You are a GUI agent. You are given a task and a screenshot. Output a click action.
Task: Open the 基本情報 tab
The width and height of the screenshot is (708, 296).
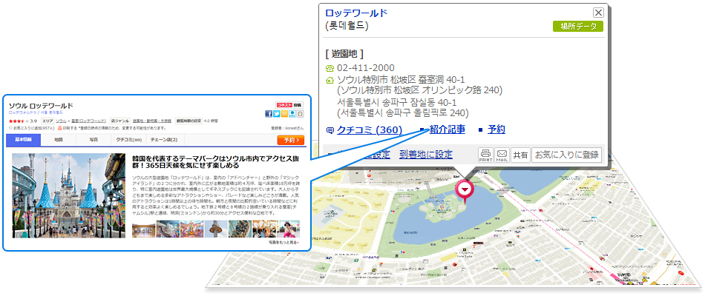click(24, 140)
